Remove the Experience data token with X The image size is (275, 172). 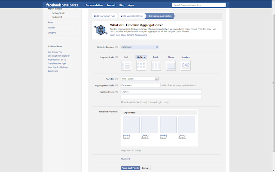click(157, 47)
